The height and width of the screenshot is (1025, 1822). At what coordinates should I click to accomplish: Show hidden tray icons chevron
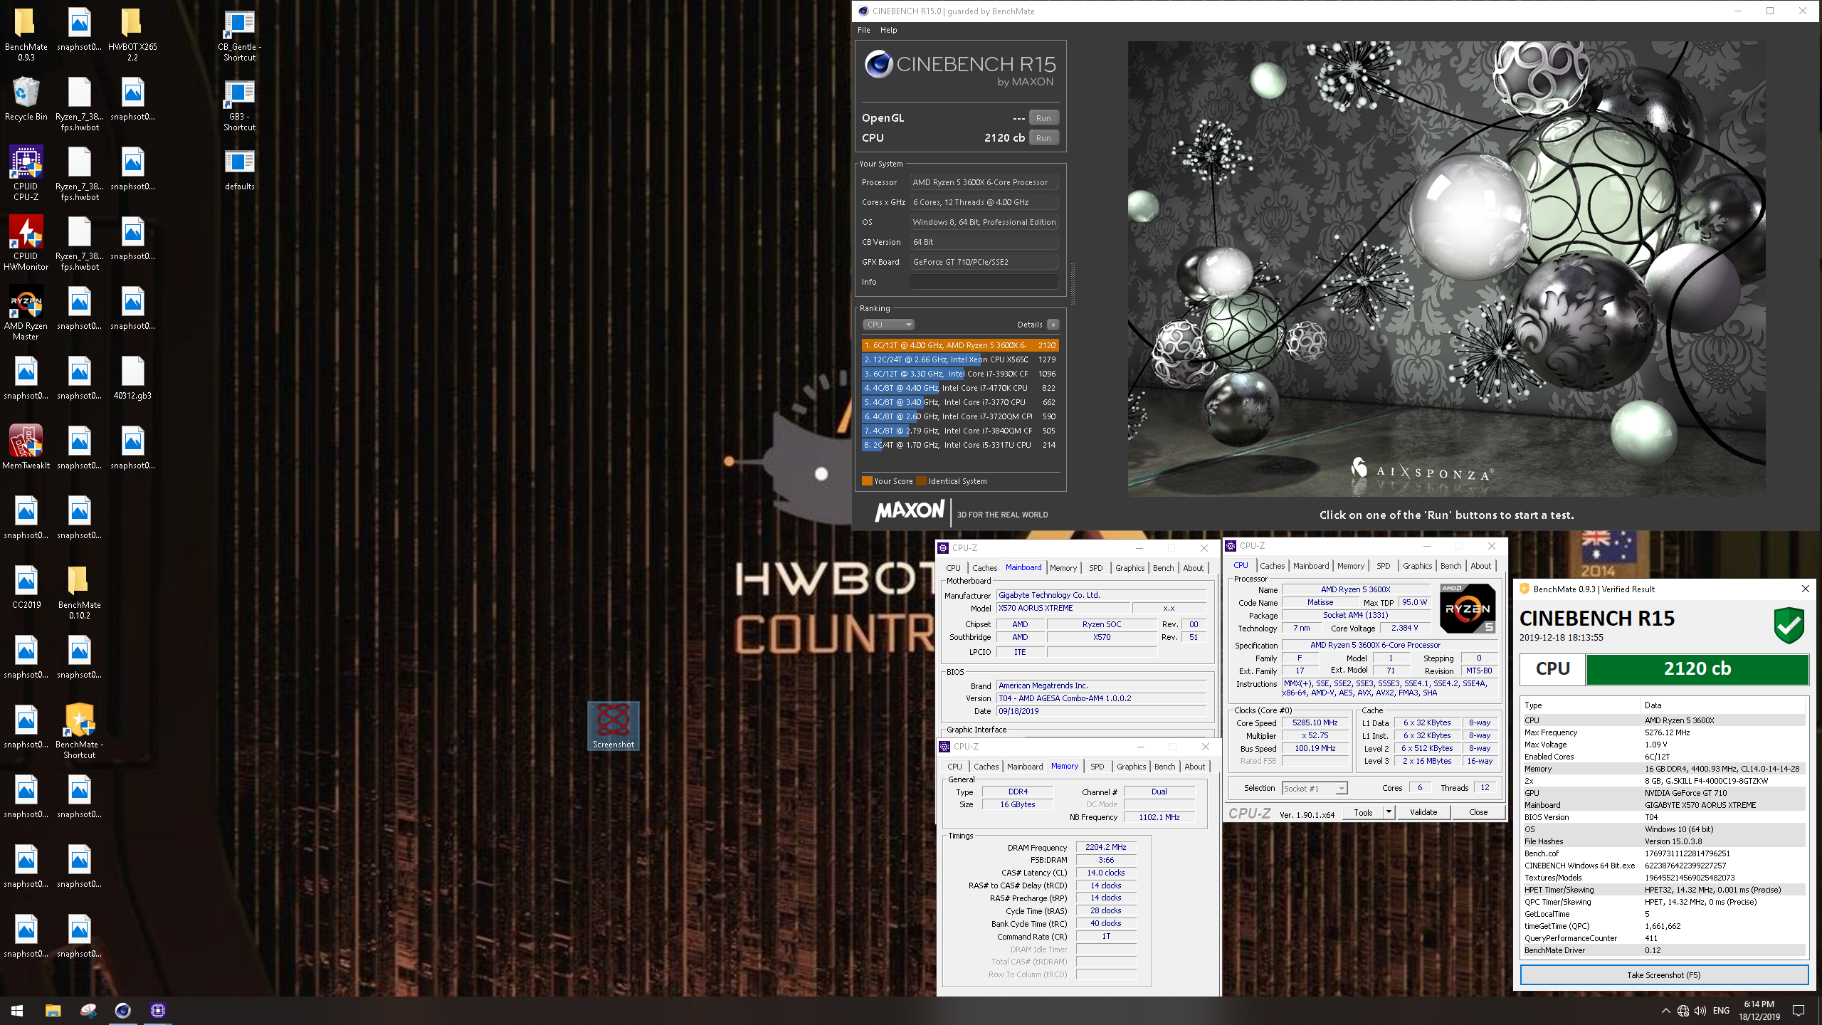click(1666, 1011)
